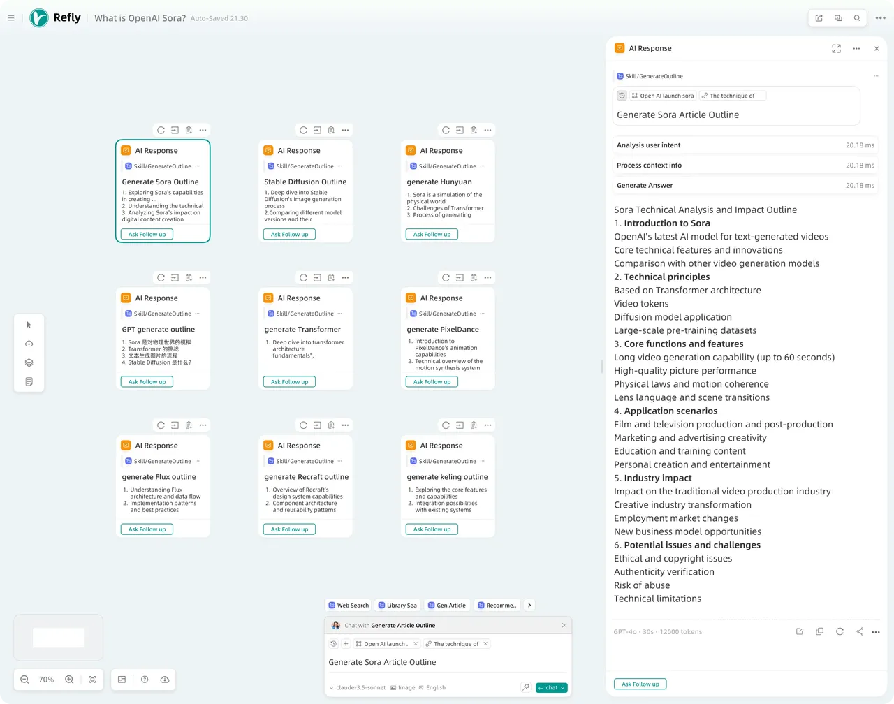The width and height of the screenshot is (894, 704).
Task: Click the zoom out magnifier icon
Action: coord(24,680)
